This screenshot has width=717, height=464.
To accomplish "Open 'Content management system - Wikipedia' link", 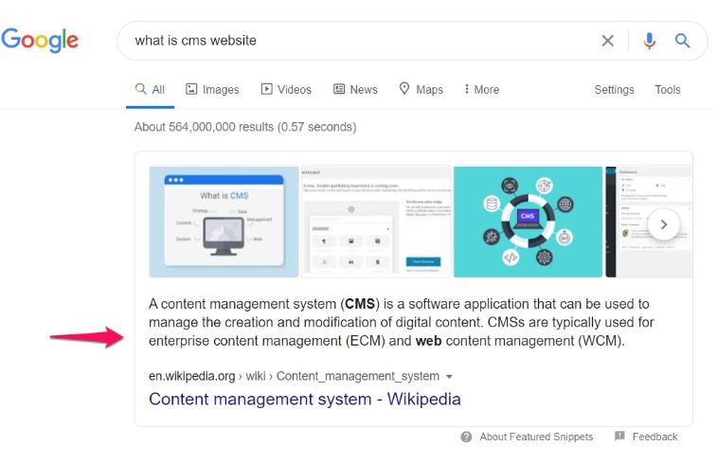I will (305, 399).
